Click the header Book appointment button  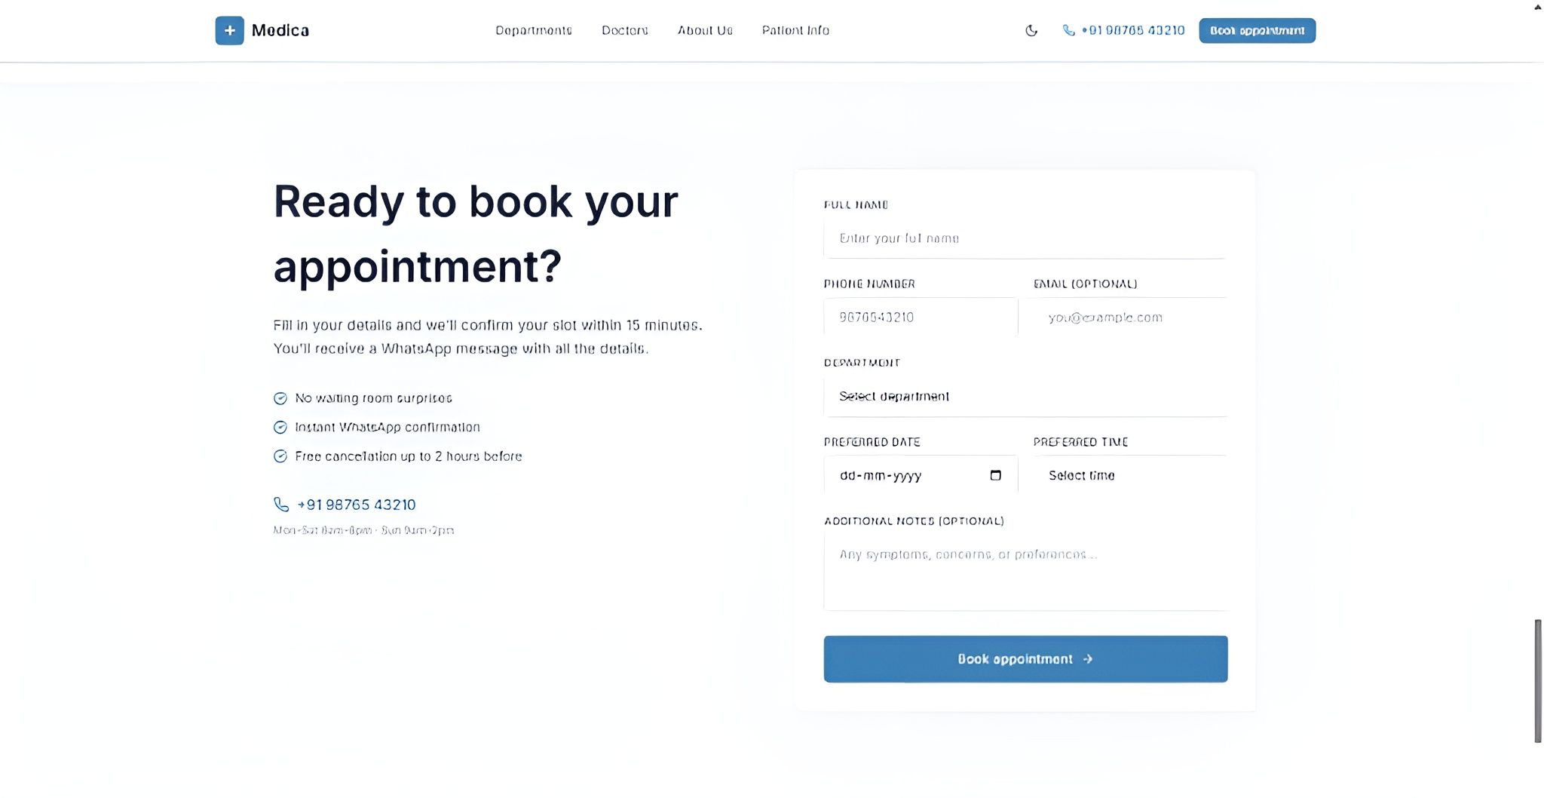[x=1257, y=31]
